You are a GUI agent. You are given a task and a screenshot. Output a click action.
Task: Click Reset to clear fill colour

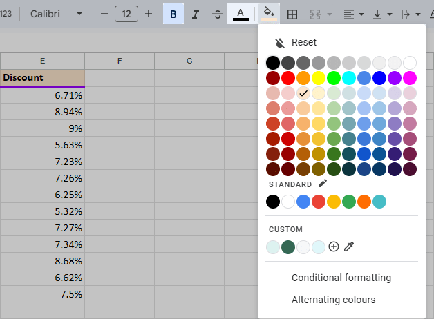[x=304, y=42]
